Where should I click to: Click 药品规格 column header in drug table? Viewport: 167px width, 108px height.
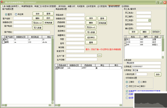88,65
